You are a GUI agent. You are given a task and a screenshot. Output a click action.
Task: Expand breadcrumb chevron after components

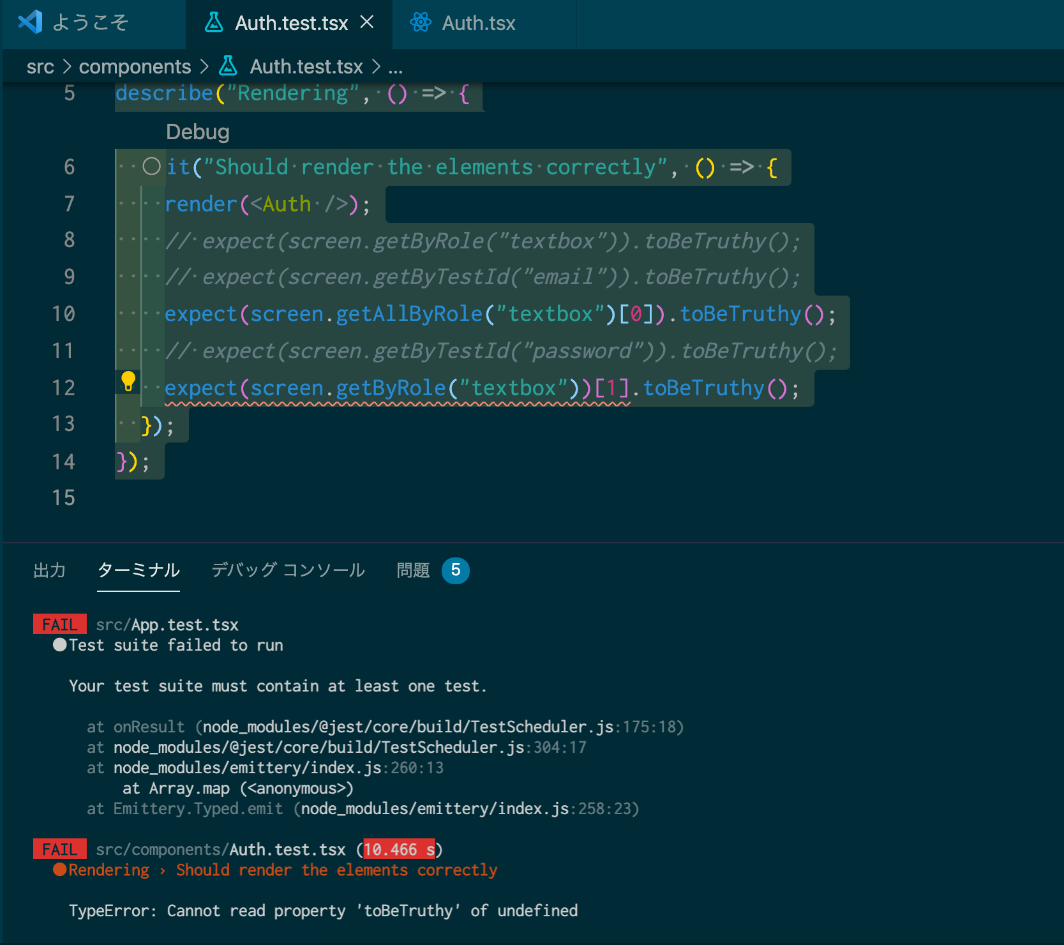pyautogui.click(x=204, y=66)
